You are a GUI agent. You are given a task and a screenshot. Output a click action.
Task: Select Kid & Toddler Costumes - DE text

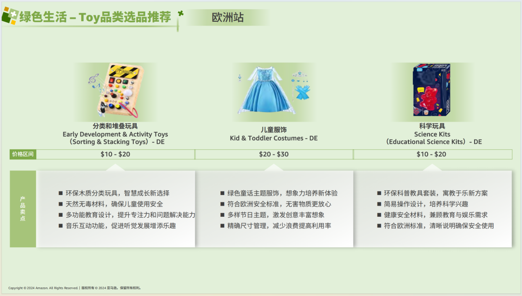click(x=274, y=138)
